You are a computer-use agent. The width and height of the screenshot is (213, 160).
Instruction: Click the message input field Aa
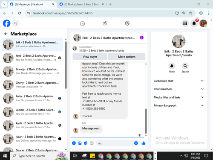click(x=115, y=143)
